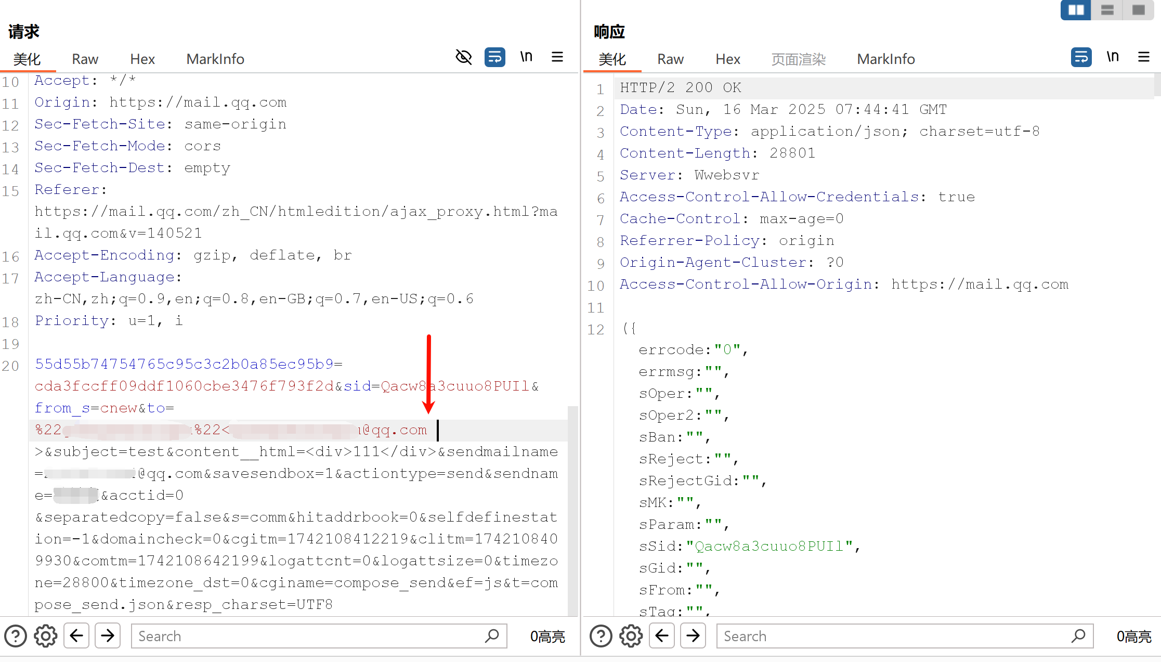Click 'Access-Control-Allow-Credentials: true' header
1161x662 pixels.
tap(797, 197)
